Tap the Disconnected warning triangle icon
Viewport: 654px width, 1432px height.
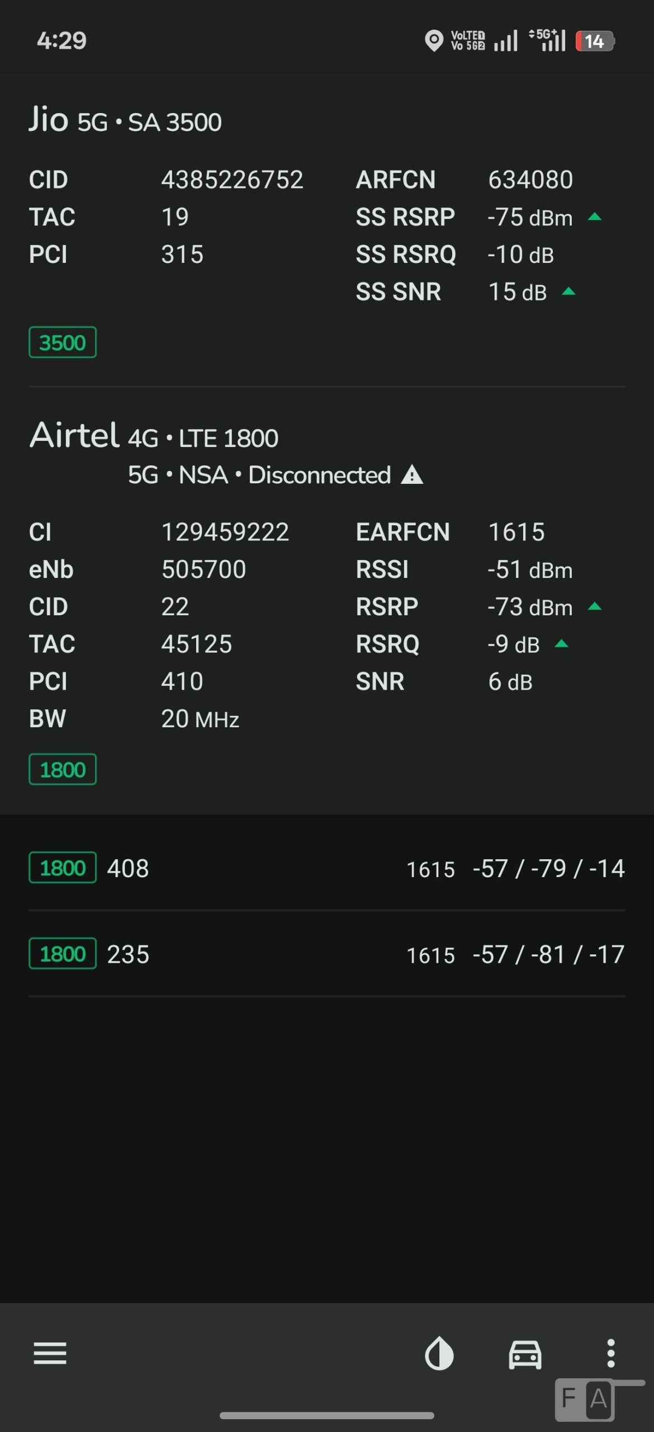[x=412, y=475]
